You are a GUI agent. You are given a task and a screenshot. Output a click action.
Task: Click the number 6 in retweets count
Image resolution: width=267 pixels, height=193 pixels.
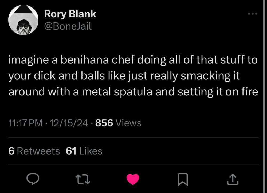[x=11, y=151]
